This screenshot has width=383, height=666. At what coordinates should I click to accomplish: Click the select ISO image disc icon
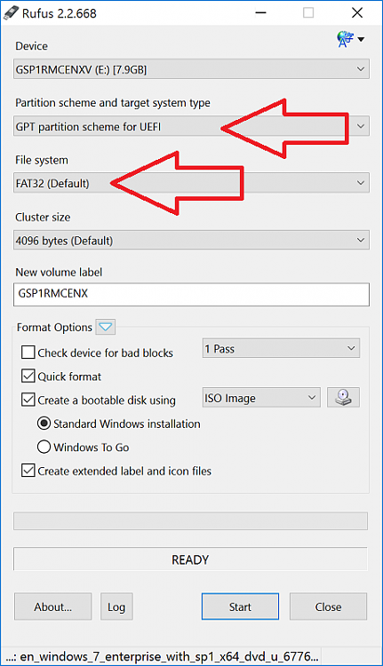344,398
